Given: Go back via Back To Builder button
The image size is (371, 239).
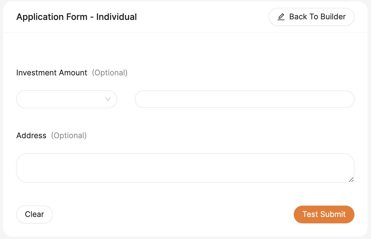Looking at the screenshot, I should 312,17.
